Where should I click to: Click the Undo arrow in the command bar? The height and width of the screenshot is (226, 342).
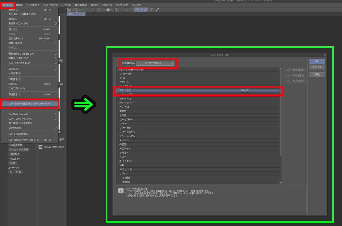[88, 10]
